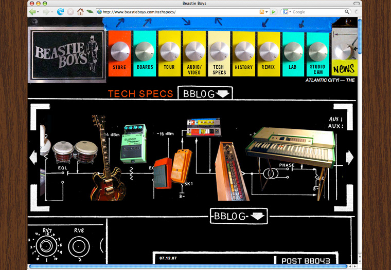Open the BOARDS knob tab
Viewport: 391px width, 270px height.
(x=145, y=53)
